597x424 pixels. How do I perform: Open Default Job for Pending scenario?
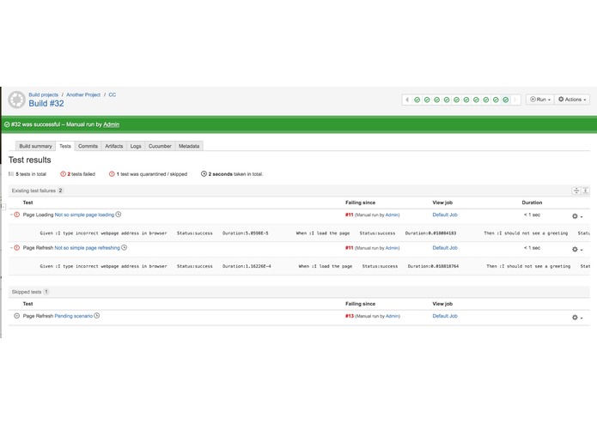[x=445, y=316]
